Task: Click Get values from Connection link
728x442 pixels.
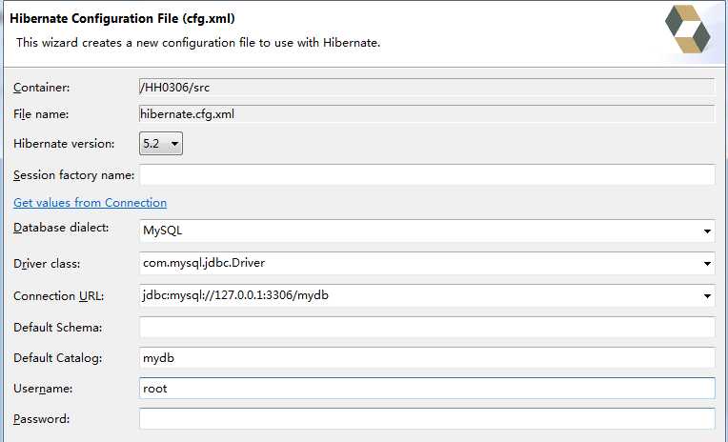Action: [x=91, y=203]
